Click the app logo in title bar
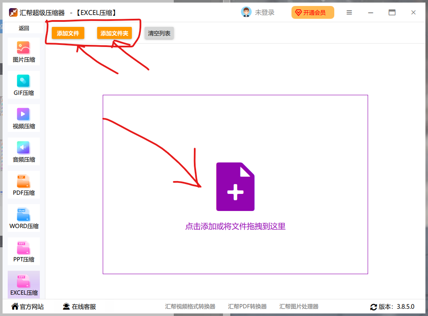 coord(13,12)
